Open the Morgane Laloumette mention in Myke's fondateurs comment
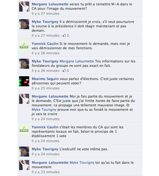 click(77, 61)
